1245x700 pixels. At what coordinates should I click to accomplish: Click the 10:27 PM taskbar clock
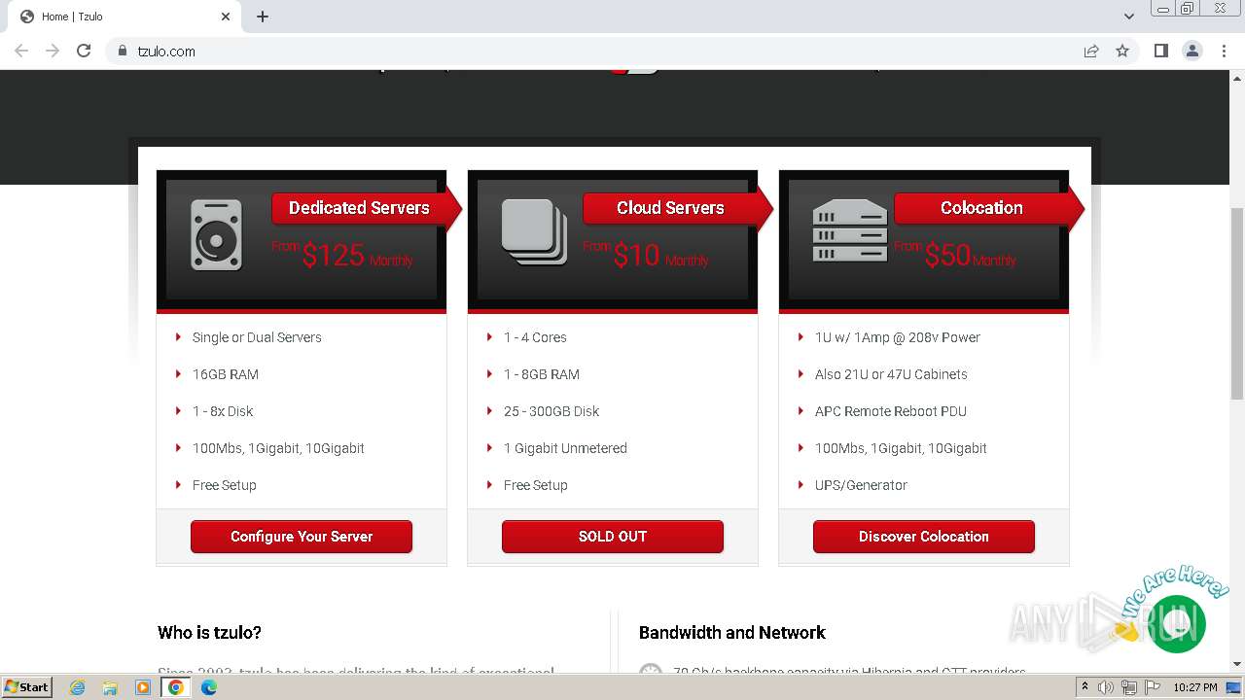click(x=1195, y=687)
